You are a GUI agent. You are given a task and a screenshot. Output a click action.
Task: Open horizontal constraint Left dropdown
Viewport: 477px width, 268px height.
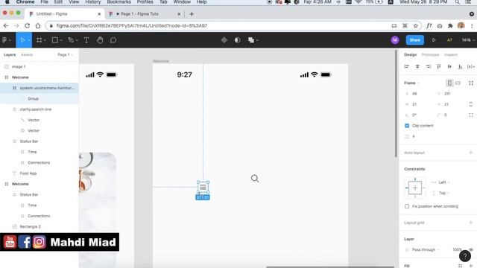pyautogui.click(x=444, y=182)
